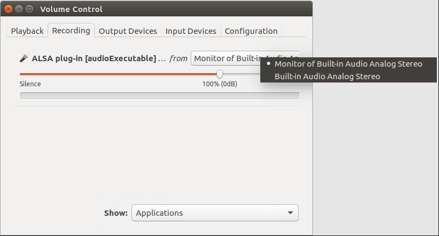
Task: Click the Silence label under the slider
Action: (30, 84)
